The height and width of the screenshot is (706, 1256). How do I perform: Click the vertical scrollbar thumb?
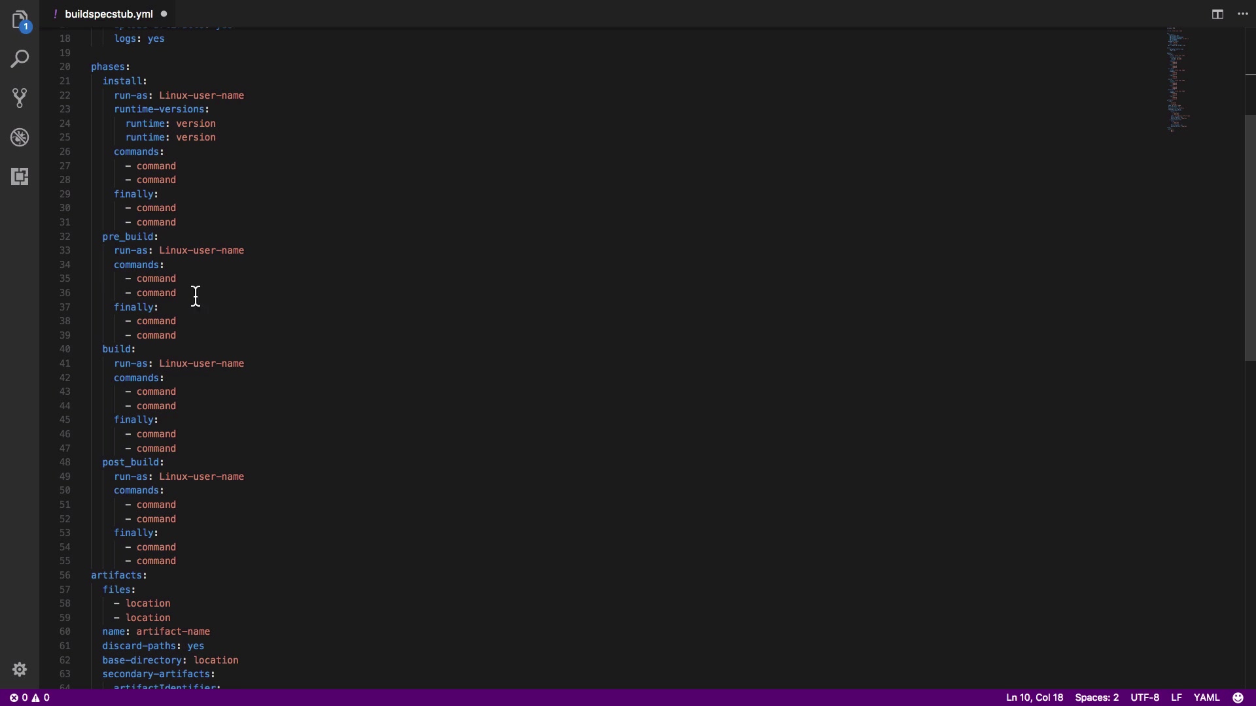pos(1250,238)
